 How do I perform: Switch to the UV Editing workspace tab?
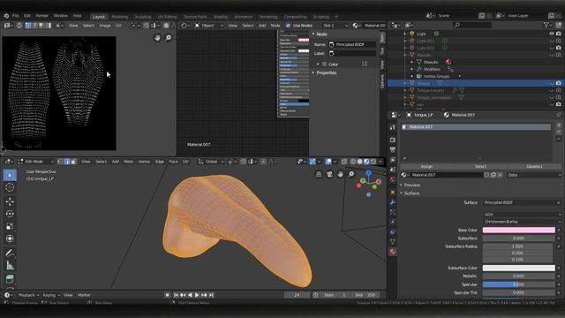pyautogui.click(x=167, y=17)
